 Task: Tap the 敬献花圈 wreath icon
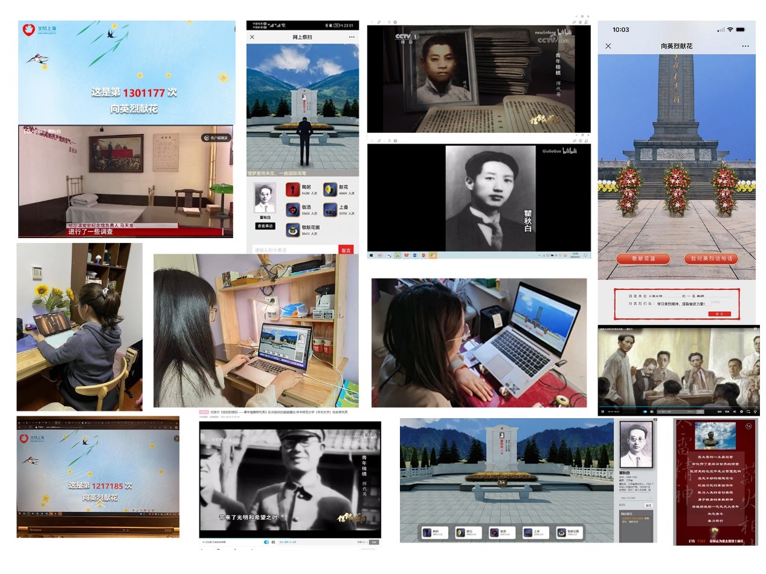coord(293,230)
